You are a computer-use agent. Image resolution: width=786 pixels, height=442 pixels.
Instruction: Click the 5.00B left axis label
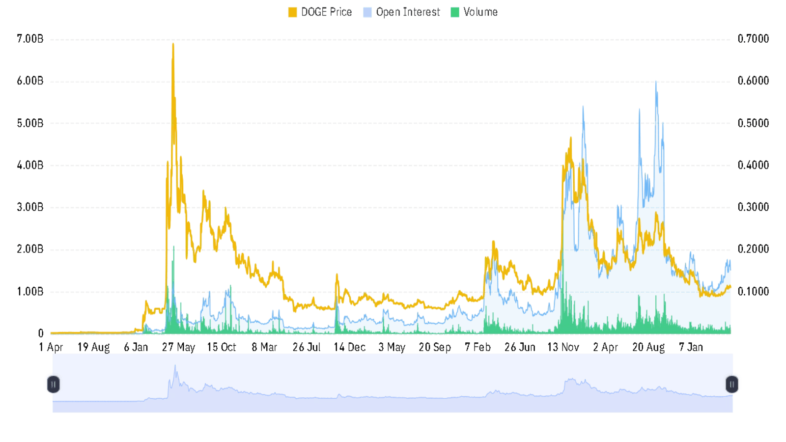pos(30,123)
